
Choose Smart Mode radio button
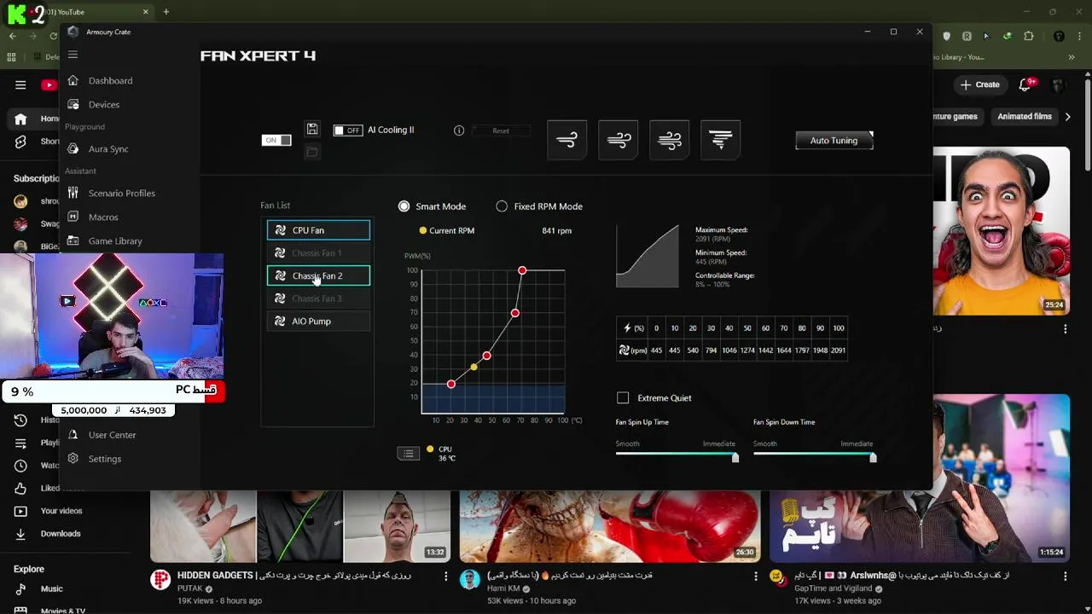pyautogui.click(x=404, y=206)
